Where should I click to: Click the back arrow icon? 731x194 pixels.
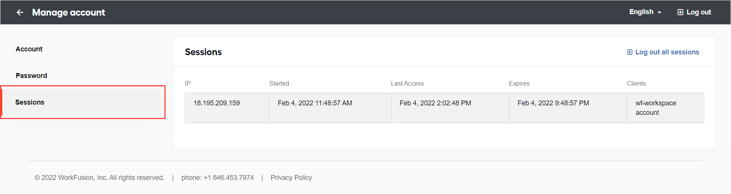pos(20,13)
